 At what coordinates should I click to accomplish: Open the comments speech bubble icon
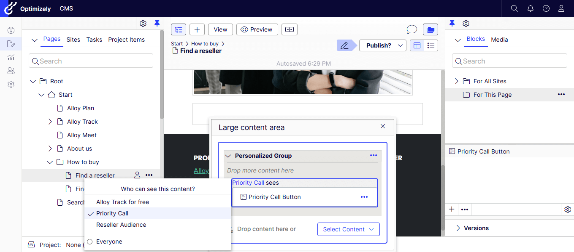pos(412,29)
